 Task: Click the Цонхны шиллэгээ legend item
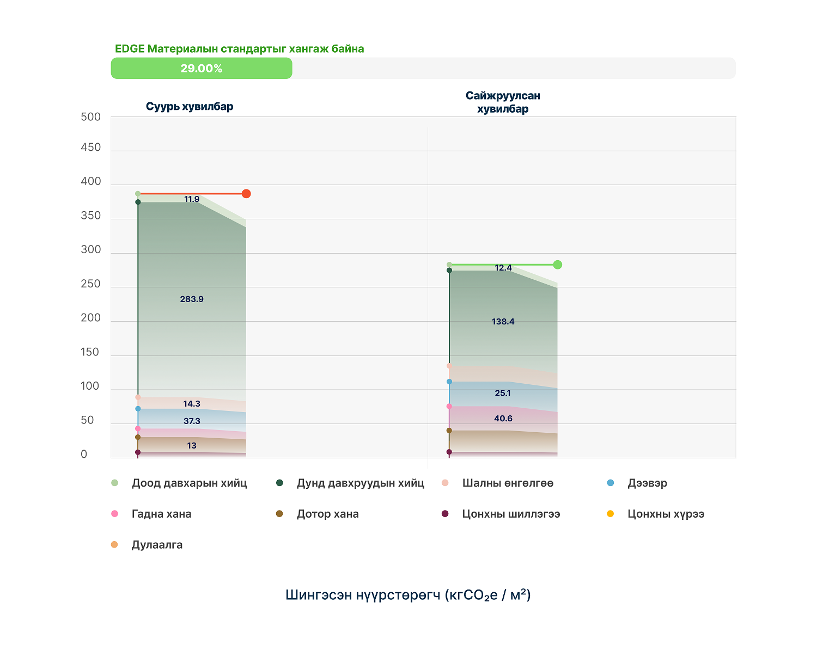510,514
